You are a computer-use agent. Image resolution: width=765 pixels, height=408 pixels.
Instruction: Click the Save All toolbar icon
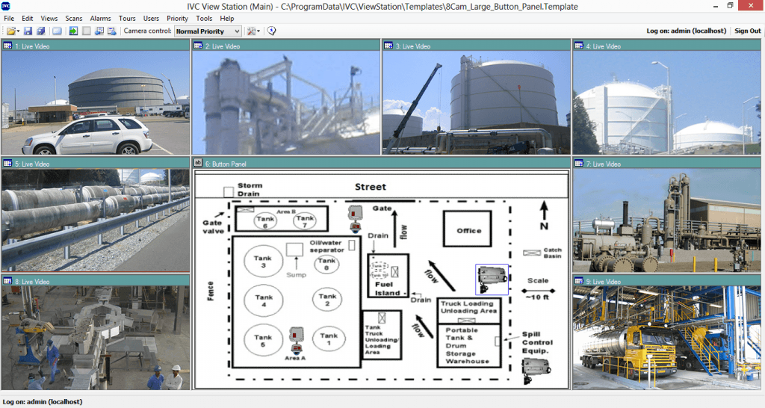click(x=40, y=31)
